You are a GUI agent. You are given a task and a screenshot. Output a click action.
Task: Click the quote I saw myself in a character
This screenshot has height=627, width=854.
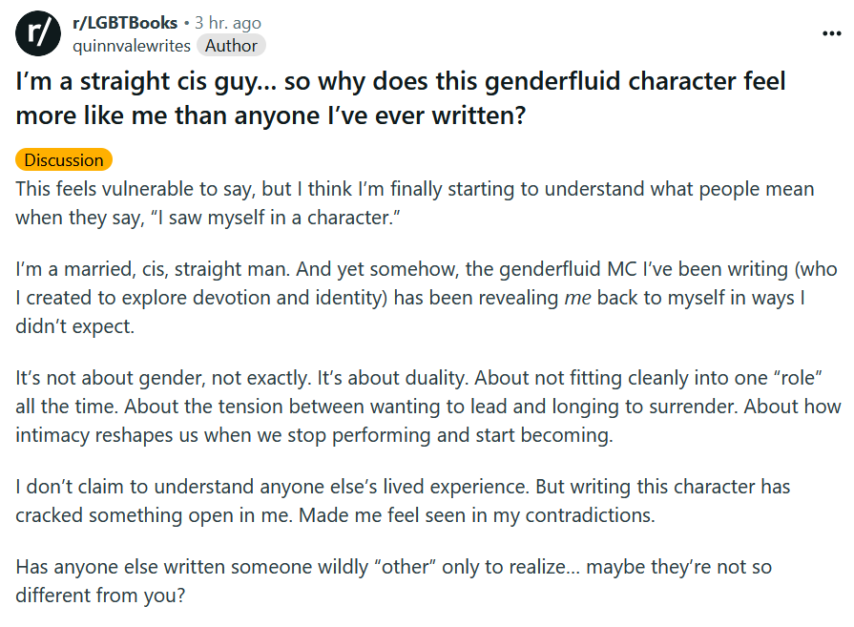pyautogui.click(x=276, y=218)
